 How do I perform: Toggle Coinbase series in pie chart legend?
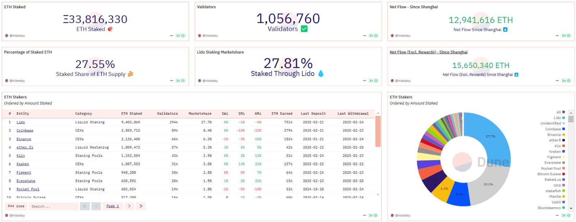pyautogui.click(x=555, y=129)
